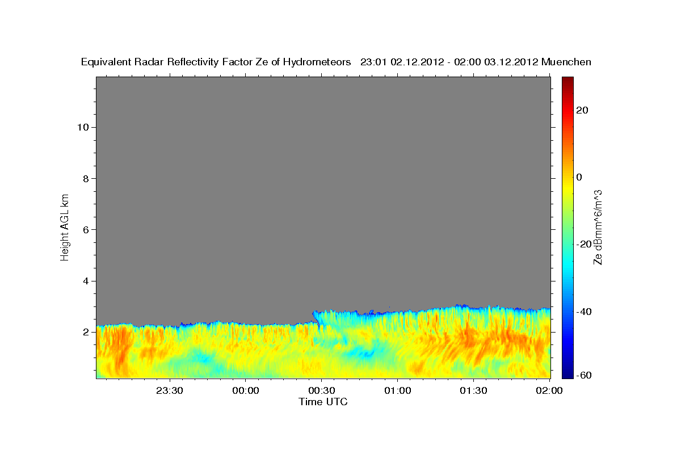Click the plot title 'Equivalent Radar Reflectivity Factor Ze of Hydrometeors'
Viewport: 681px width, 454px height.
click(x=216, y=62)
